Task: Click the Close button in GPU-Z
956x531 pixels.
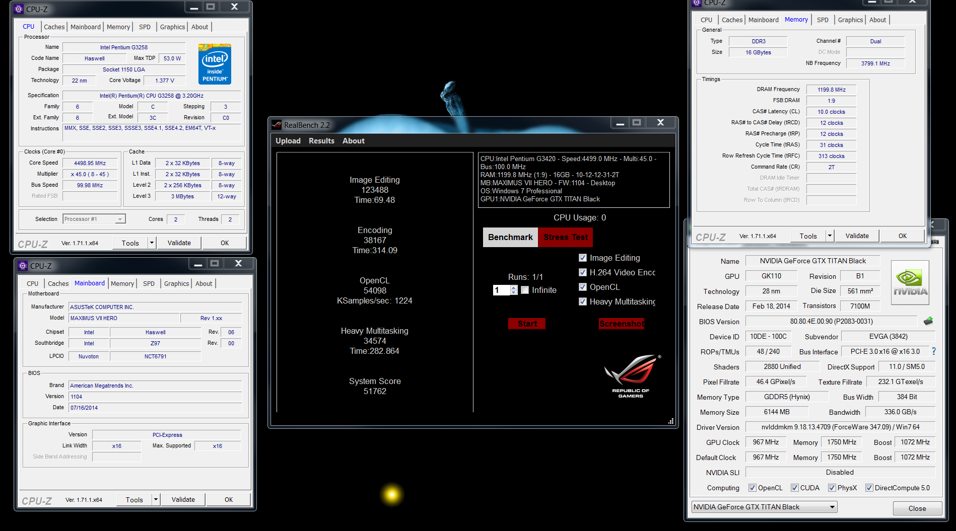Action: click(x=917, y=508)
